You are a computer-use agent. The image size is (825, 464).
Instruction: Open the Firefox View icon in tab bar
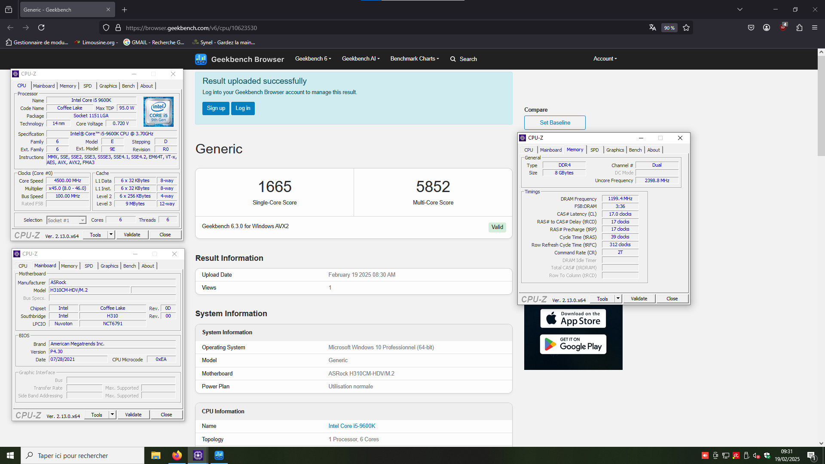pyautogui.click(x=9, y=9)
